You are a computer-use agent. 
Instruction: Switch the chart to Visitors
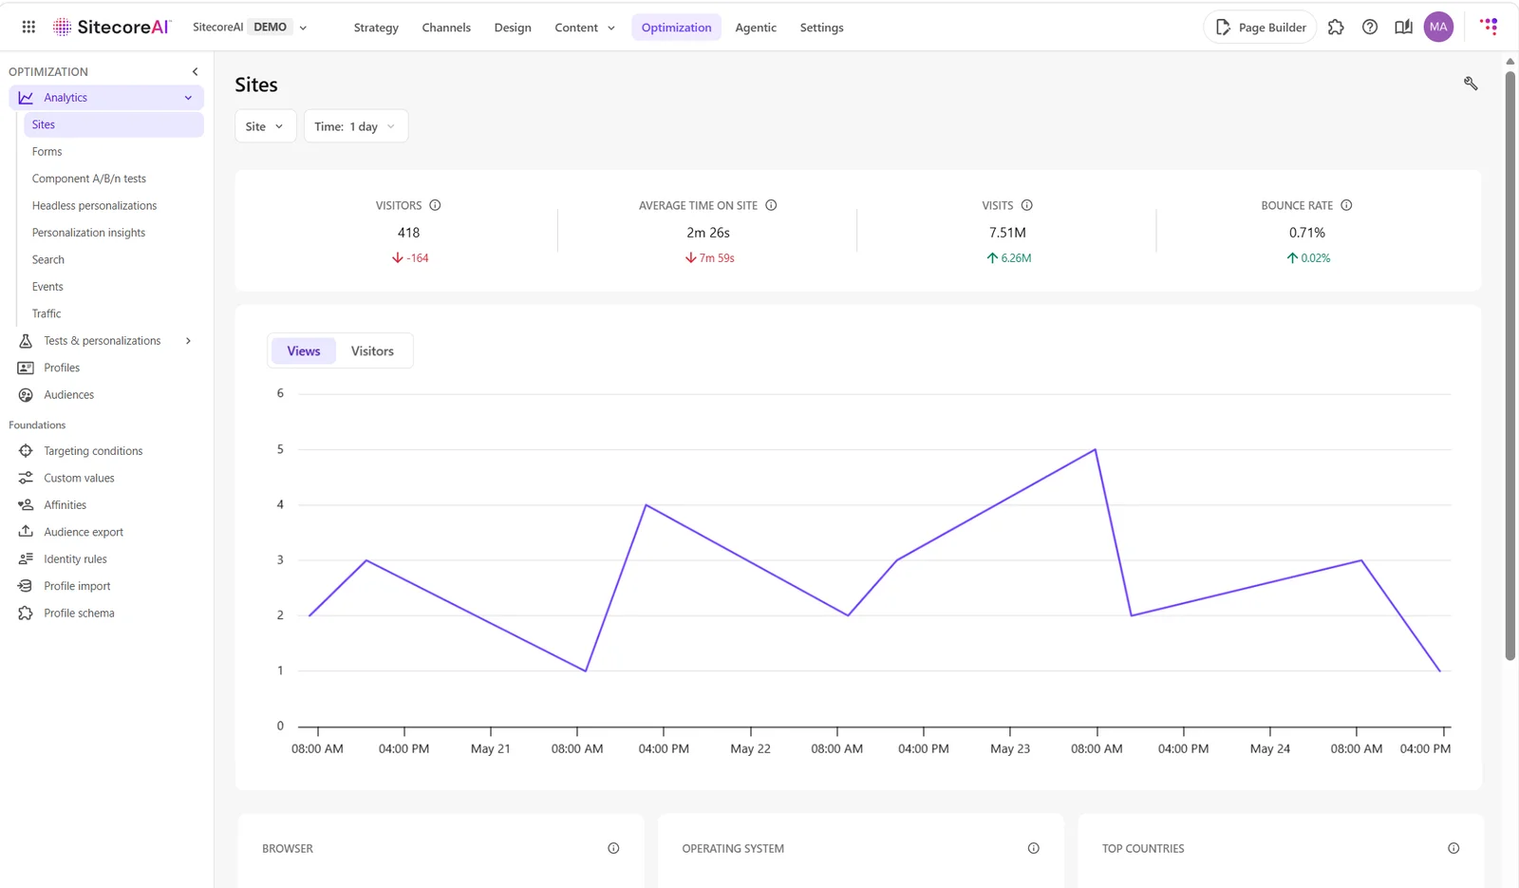pos(372,350)
